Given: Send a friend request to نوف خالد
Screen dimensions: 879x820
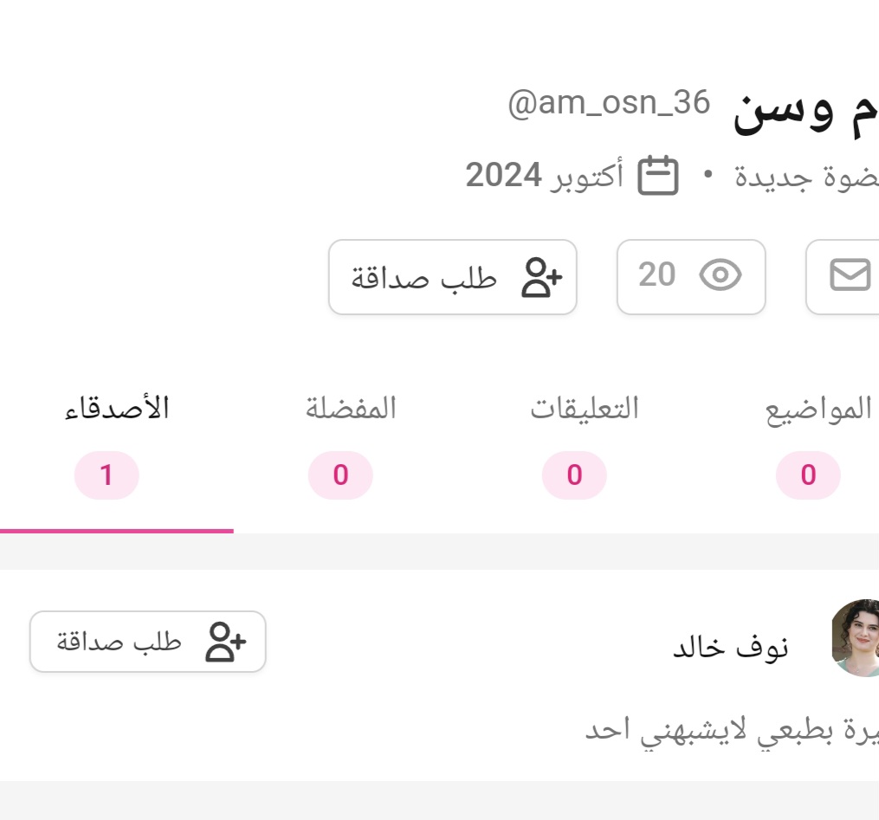Looking at the screenshot, I should pyautogui.click(x=148, y=642).
